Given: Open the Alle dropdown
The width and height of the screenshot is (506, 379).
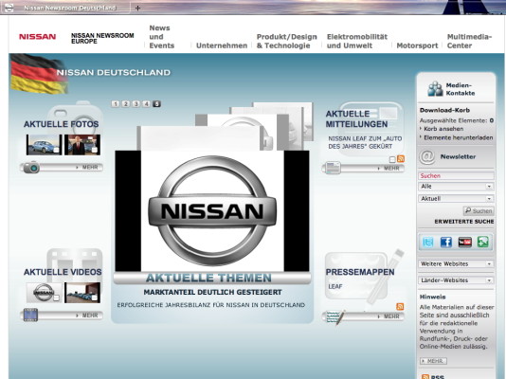Looking at the screenshot, I should (x=456, y=187).
